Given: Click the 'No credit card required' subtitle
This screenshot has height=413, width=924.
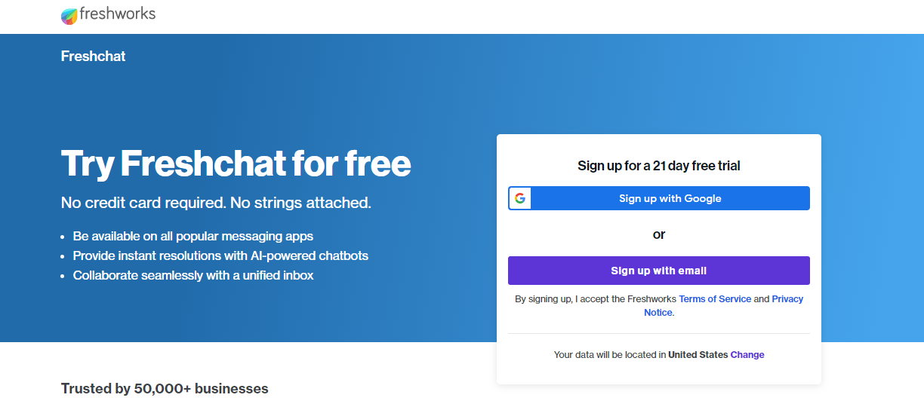Looking at the screenshot, I should (216, 203).
